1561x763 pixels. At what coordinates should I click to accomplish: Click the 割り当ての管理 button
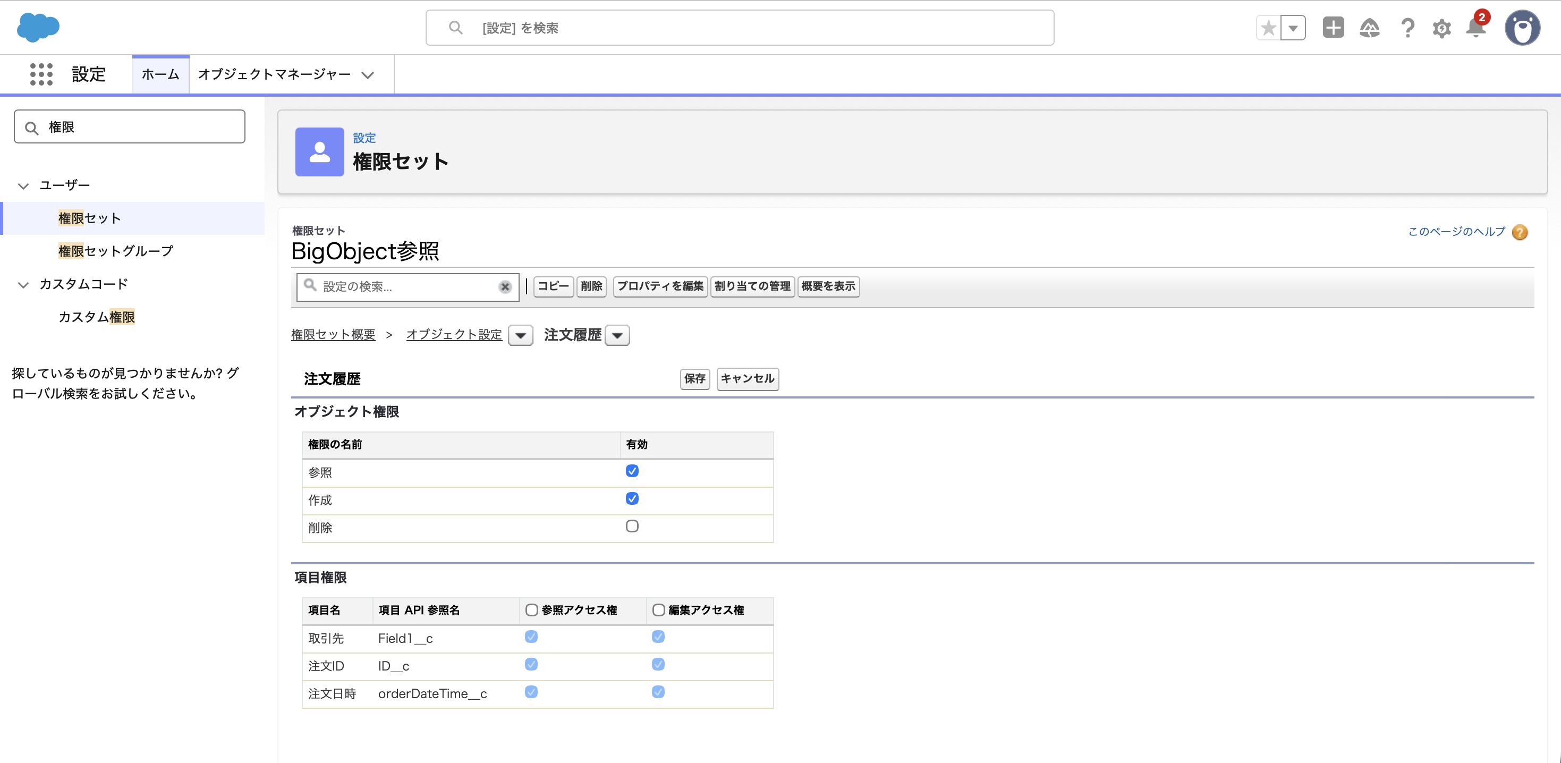coord(752,286)
